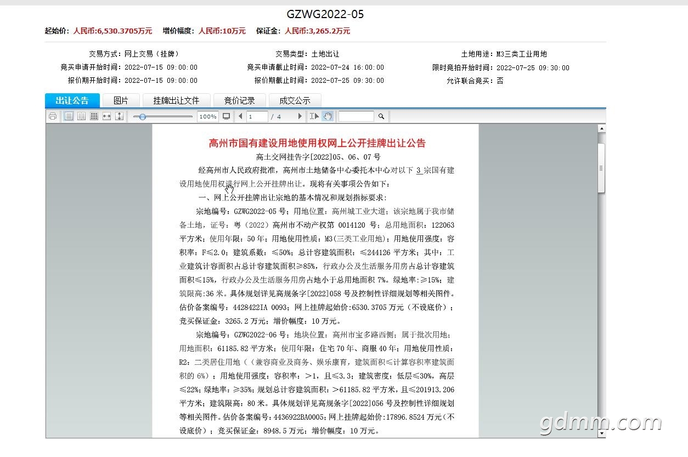Open the 出让公告 tab
The image size is (688, 457).
(72, 100)
